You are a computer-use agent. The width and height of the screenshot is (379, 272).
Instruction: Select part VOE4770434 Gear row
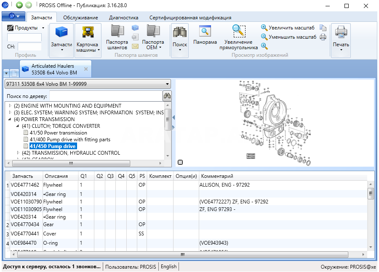[186, 224]
